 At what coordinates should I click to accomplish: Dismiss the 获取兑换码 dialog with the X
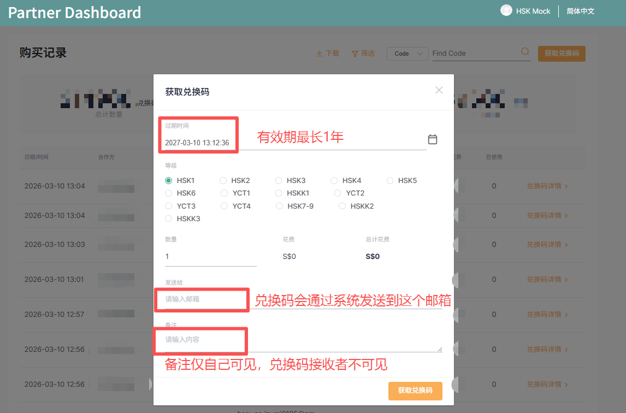[439, 90]
